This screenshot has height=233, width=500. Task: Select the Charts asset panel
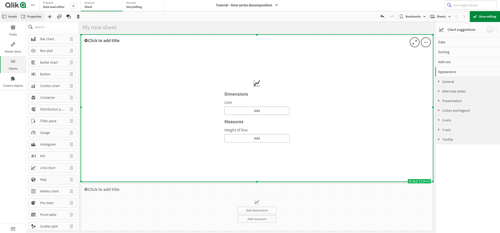(13, 64)
